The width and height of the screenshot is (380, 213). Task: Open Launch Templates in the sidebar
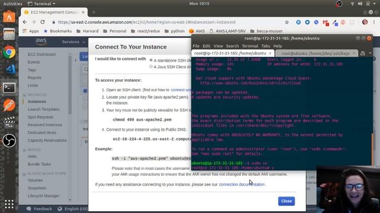pyautogui.click(x=43, y=109)
